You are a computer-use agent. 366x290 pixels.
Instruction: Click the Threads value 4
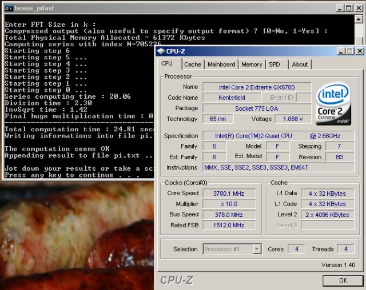click(345, 249)
